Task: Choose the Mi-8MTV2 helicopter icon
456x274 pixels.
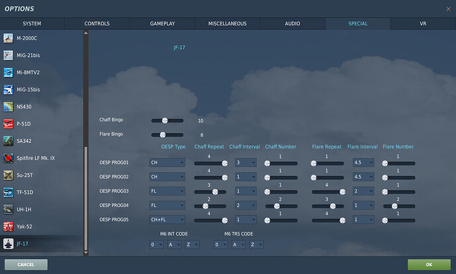Action: 8,72
